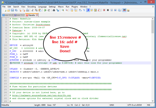Zoom out using magnifier minus icon
Screen dimensions: 156x108
click(66, 10)
